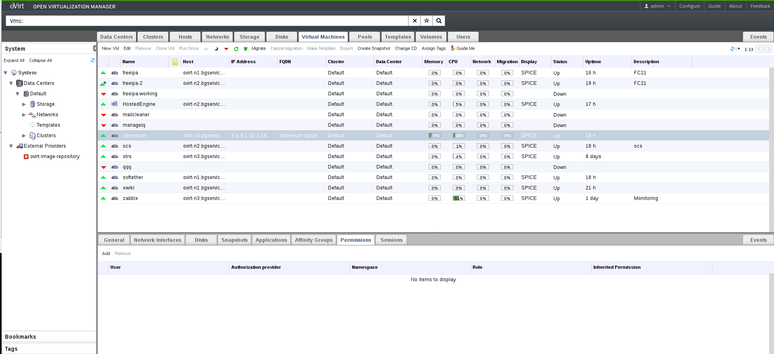
Task: Open refresh interval dropdown arrow
Action: coord(739,49)
